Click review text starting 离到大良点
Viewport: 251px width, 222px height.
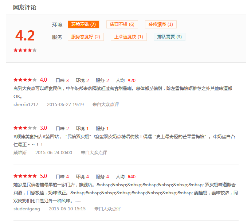(x=123, y=93)
